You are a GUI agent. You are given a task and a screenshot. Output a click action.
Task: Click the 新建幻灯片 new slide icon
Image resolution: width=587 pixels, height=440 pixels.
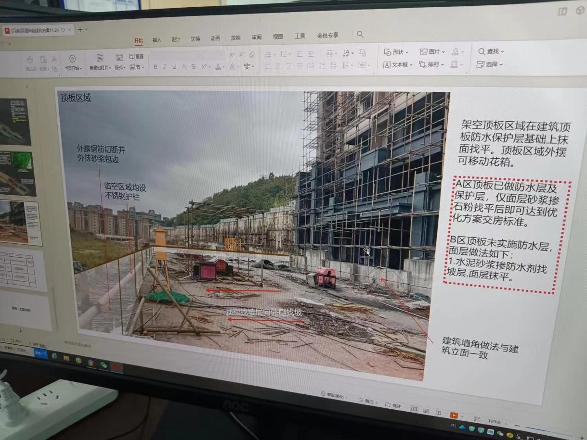coord(100,58)
